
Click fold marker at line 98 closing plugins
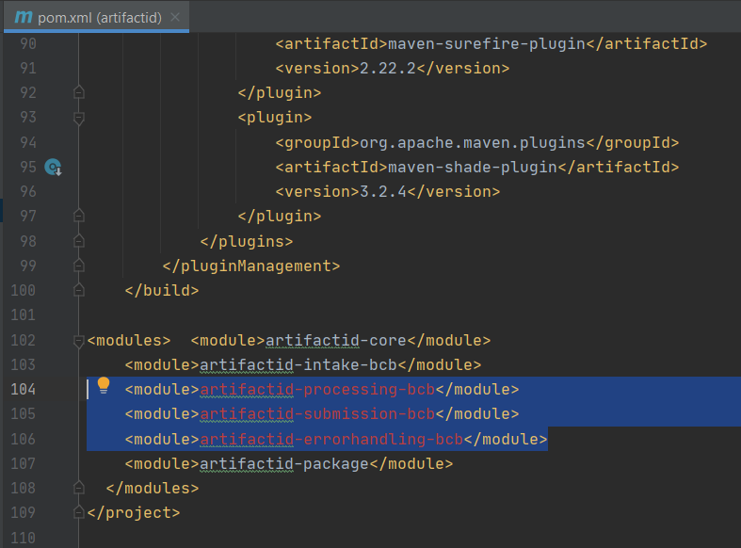[79, 241]
